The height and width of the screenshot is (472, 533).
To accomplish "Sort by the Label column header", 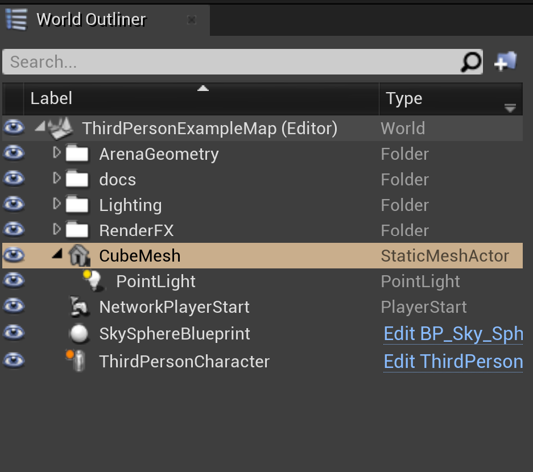I will [201, 98].
